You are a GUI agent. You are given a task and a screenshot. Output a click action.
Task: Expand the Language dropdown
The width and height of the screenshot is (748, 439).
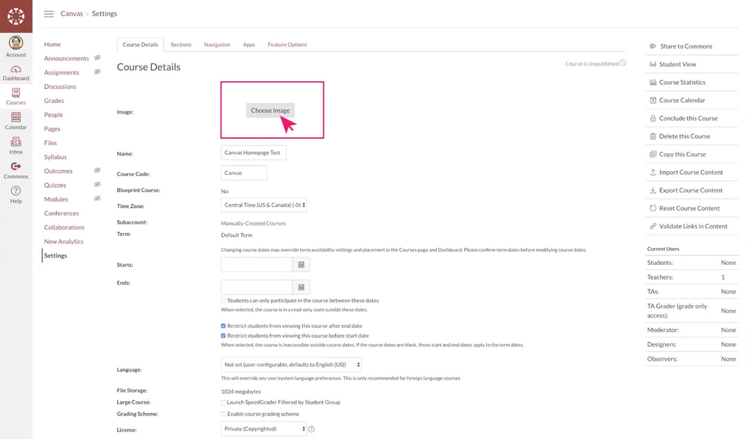coord(291,365)
